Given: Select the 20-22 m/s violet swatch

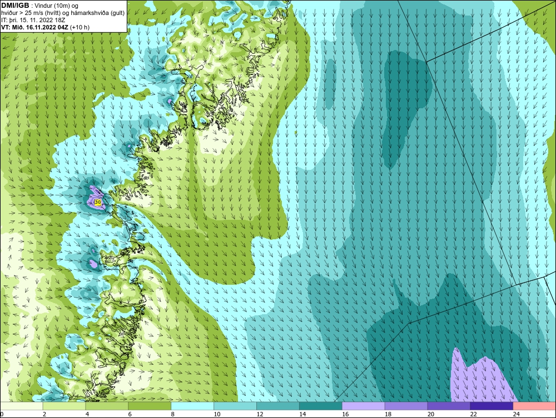Looking at the screenshot, I should tap(449, 406).
